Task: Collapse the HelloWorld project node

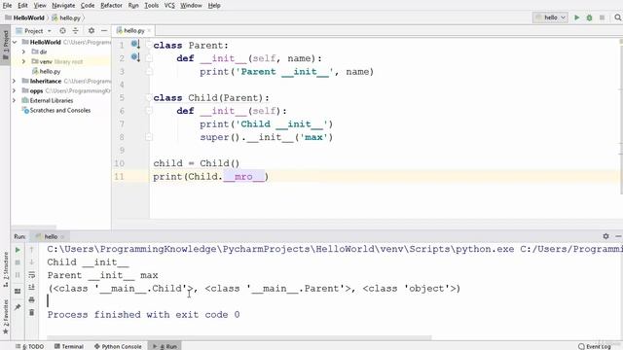Action: coord(15,42)
